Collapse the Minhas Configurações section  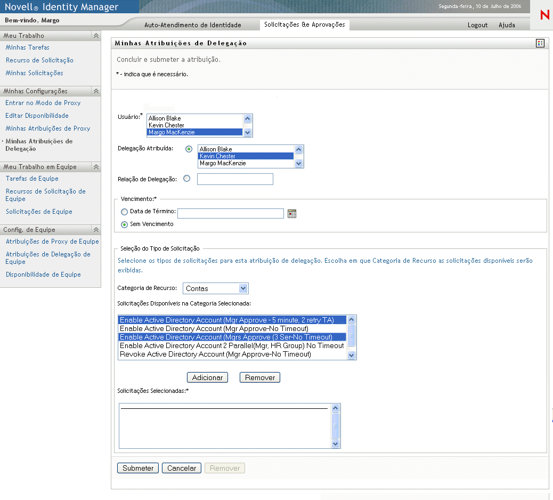tap(96, 91)
